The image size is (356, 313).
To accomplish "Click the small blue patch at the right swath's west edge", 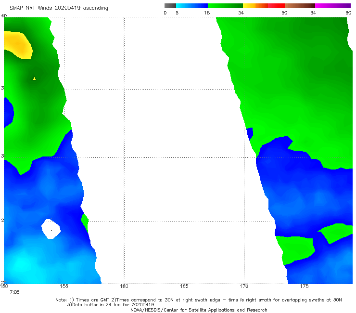I will point(250,133).
